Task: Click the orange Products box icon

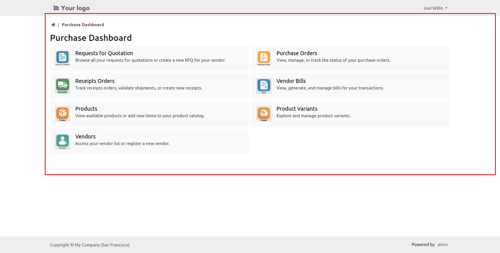Action: (62, 114)
